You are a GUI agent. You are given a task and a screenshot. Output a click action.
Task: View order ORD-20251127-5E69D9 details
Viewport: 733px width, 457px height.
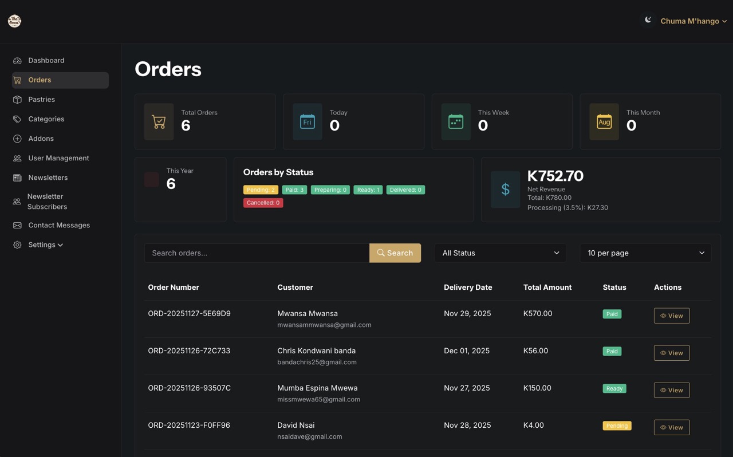click(x=671, y=316)
